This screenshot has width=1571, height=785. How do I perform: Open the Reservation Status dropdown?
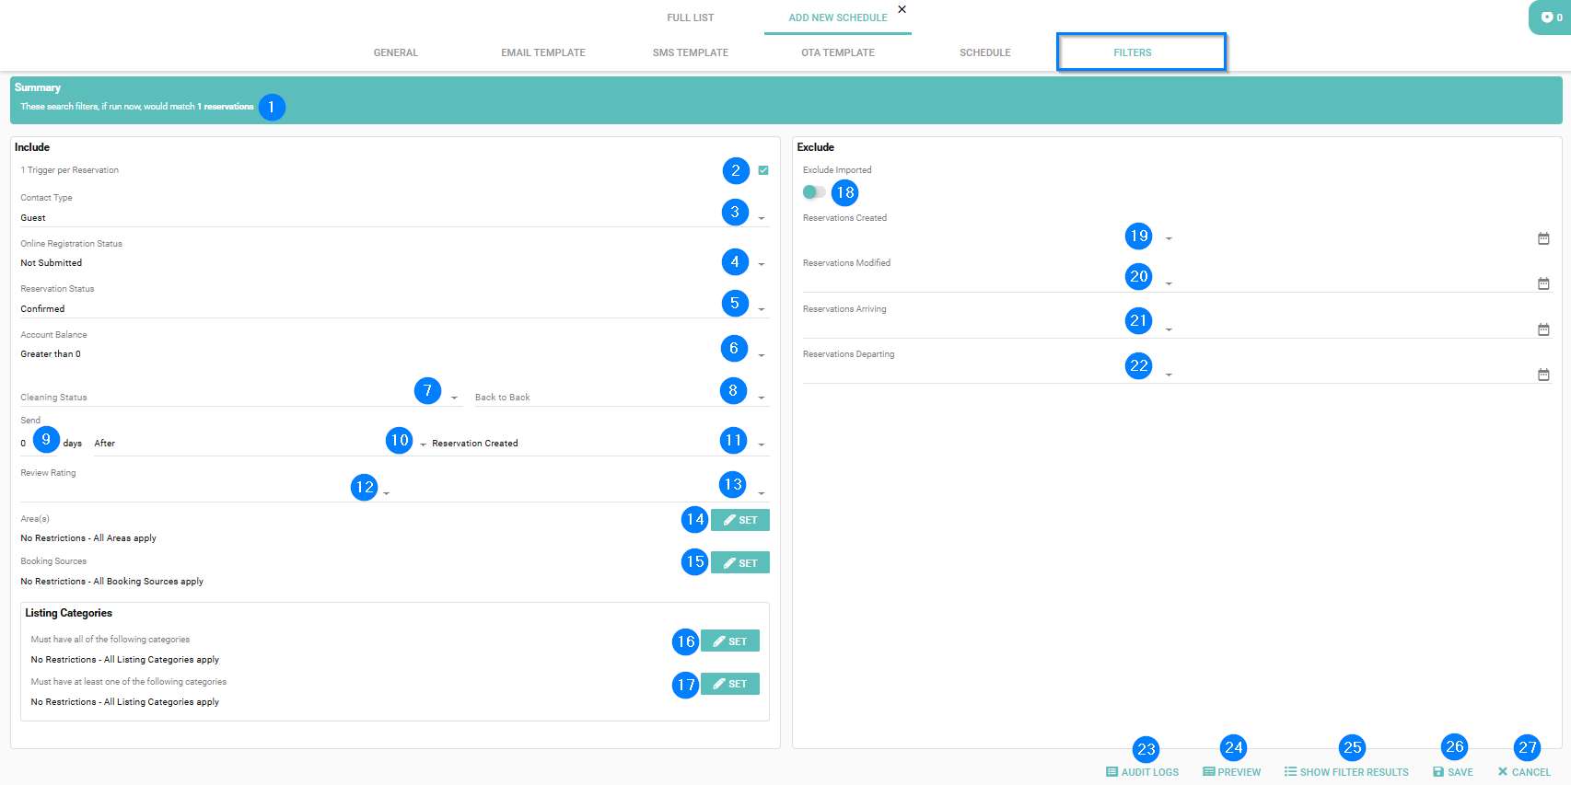click(762, 310)
